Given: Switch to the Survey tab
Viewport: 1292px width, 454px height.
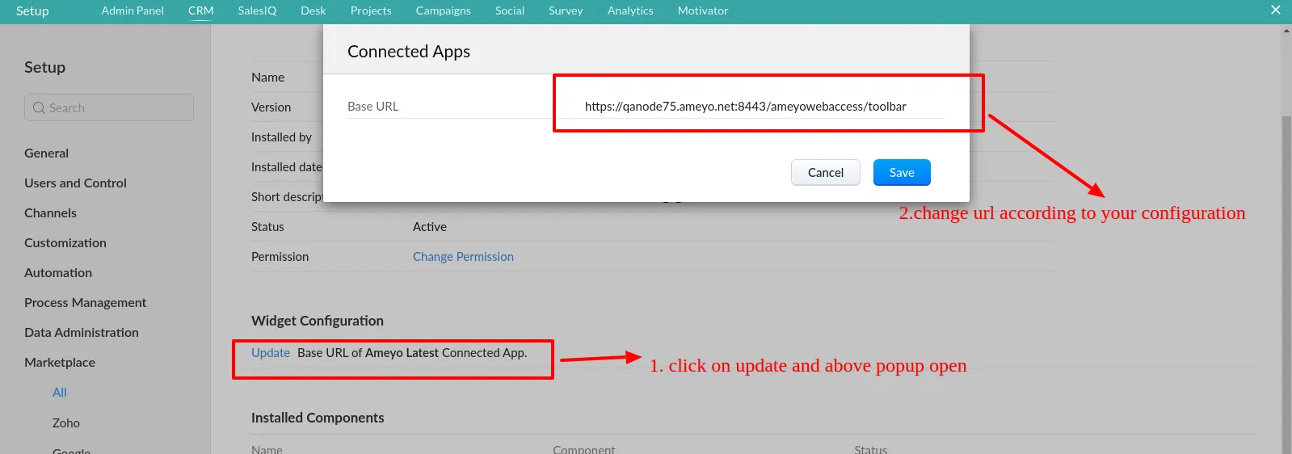Looking at the screenshot, I should [x=566, y=11].
